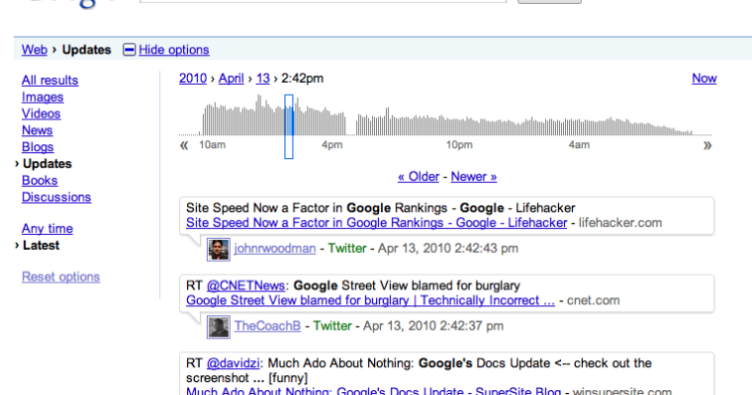Screen dimensions: 752x395
Task: Click Reset options link
Action: click(61, 276)
